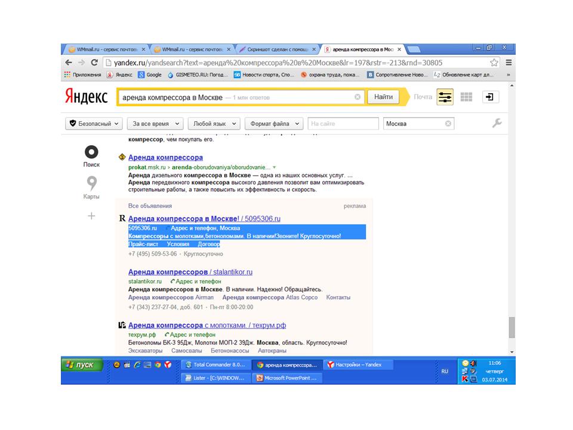Open the За все время dropdown

[155, 124]
